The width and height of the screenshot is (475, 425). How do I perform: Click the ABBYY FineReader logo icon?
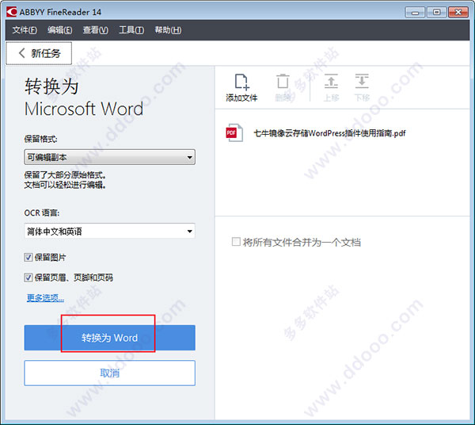pyautogui.click(x=12, y=12)
